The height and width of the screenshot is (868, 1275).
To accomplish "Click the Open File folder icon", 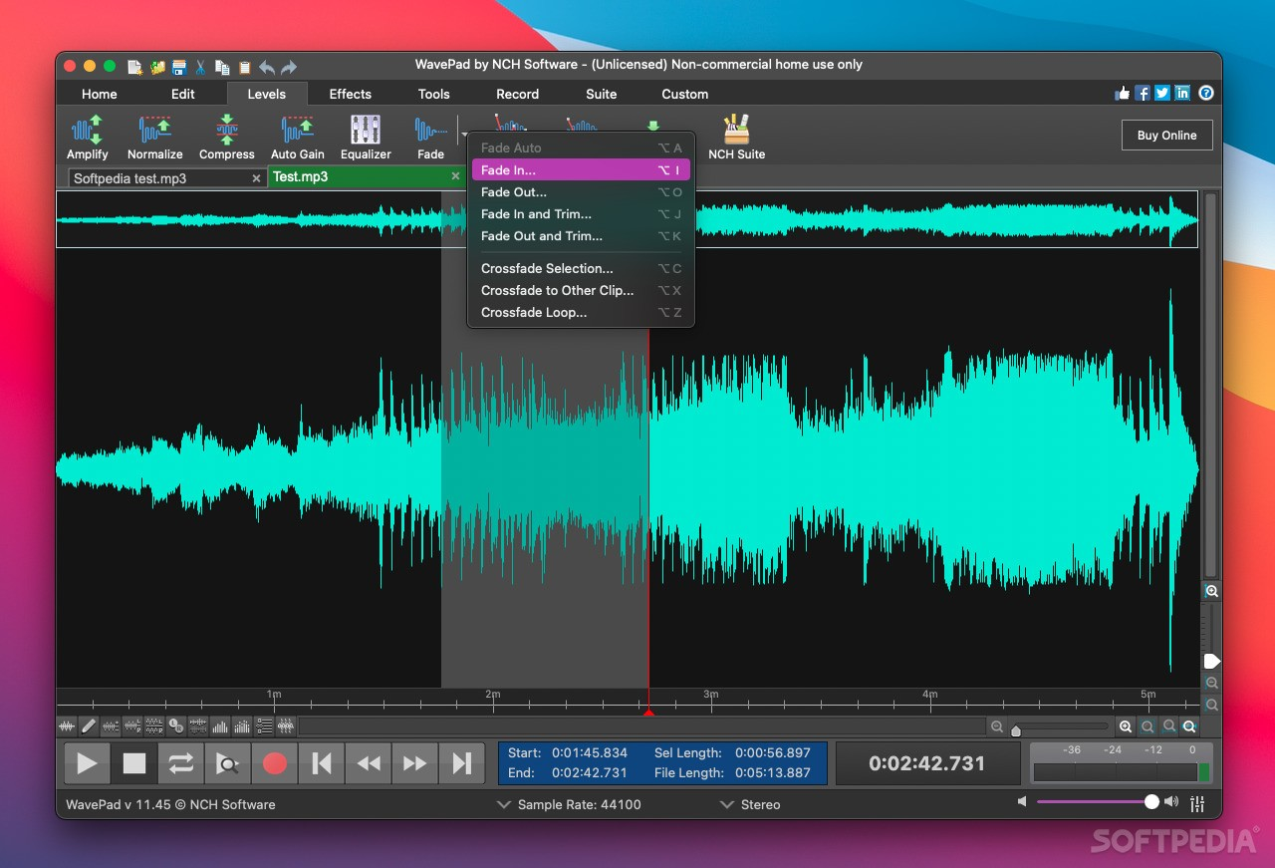I will (157, 67).
